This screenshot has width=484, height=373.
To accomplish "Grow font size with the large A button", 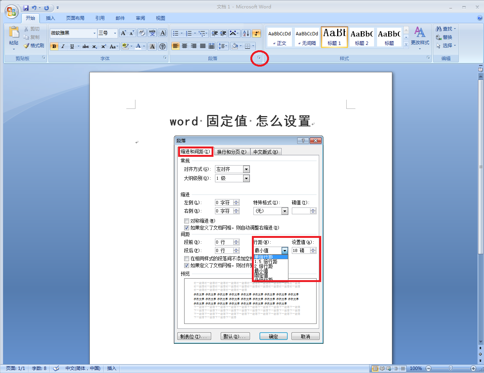I will [x=123, y=33].
